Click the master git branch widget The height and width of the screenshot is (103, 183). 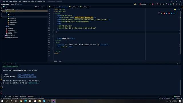[177, 98]
